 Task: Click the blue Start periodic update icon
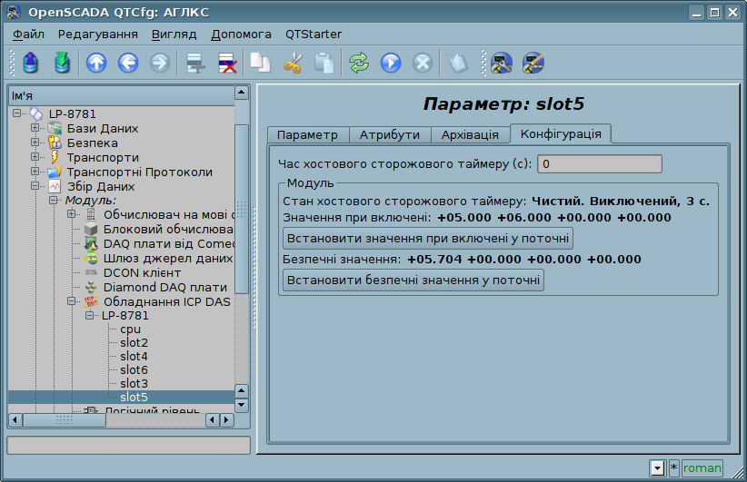(391, 64)
